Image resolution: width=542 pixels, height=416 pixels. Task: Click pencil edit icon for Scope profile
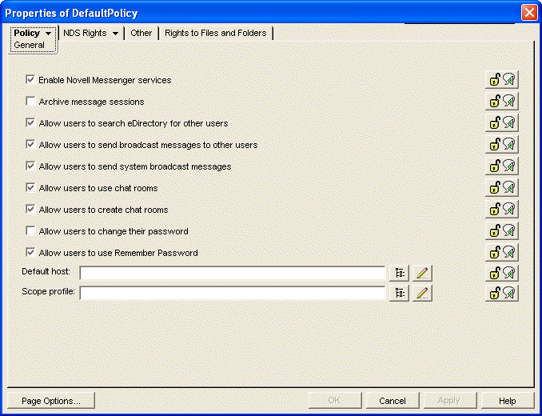point(422,294)
